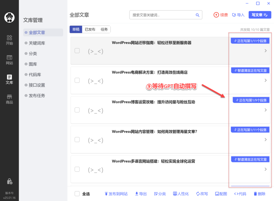Open the 商品 section in sidebar

(9, 99)
